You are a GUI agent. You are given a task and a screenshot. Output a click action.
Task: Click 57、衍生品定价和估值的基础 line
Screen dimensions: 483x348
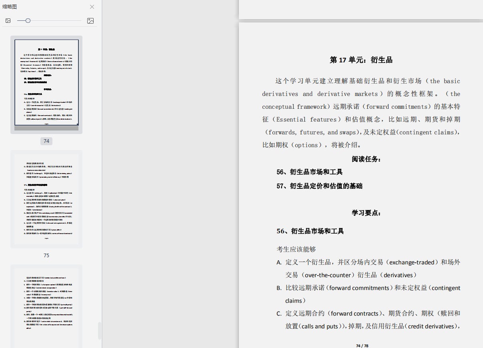click(319, 186)
